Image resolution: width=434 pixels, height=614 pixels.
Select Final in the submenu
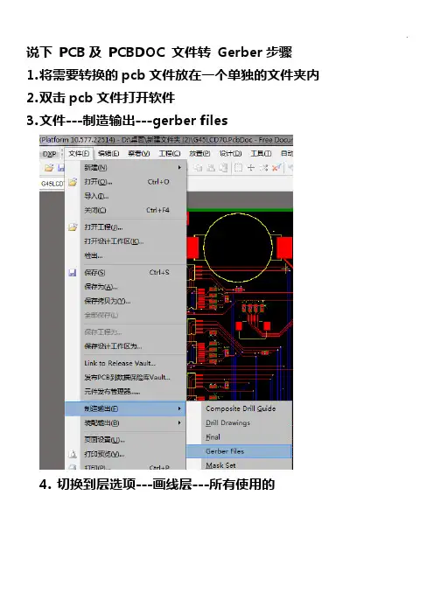(240, 437)
